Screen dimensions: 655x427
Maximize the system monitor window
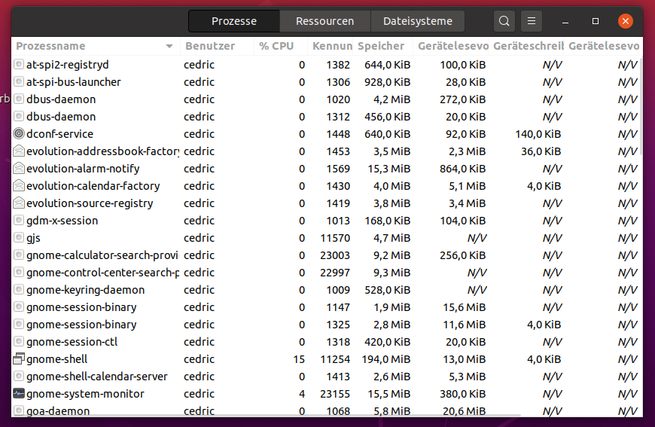(x=596, y=21)
